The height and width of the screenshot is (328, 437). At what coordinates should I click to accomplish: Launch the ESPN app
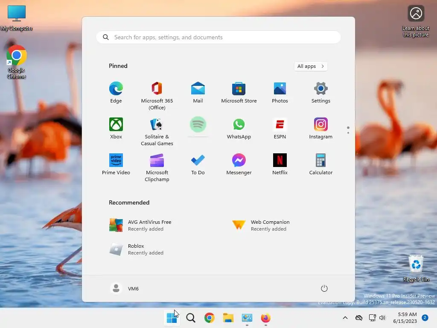(280, 129)
